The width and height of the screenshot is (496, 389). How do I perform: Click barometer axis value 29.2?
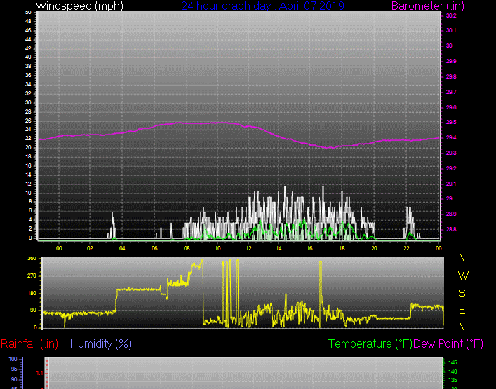click(451, 168)
